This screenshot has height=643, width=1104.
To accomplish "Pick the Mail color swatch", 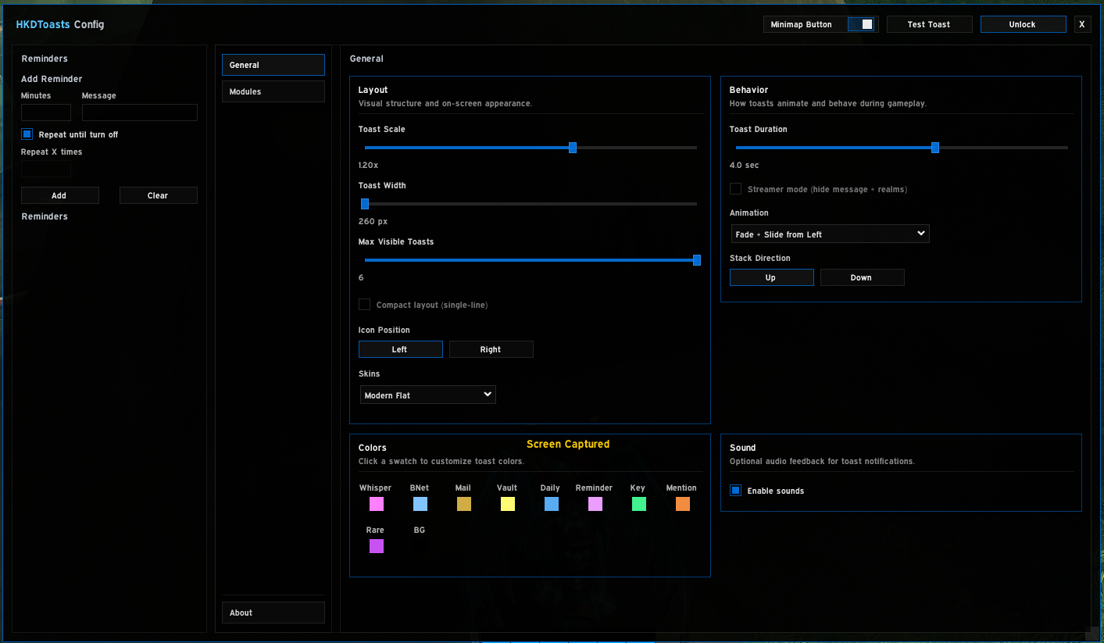I will pyautogui.click(x=464, y=504).
